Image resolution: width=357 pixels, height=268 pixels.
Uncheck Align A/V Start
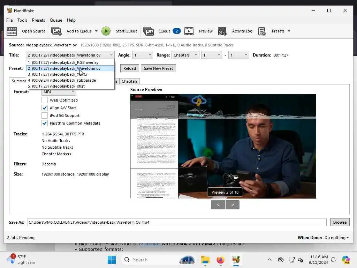coord(45,108)
